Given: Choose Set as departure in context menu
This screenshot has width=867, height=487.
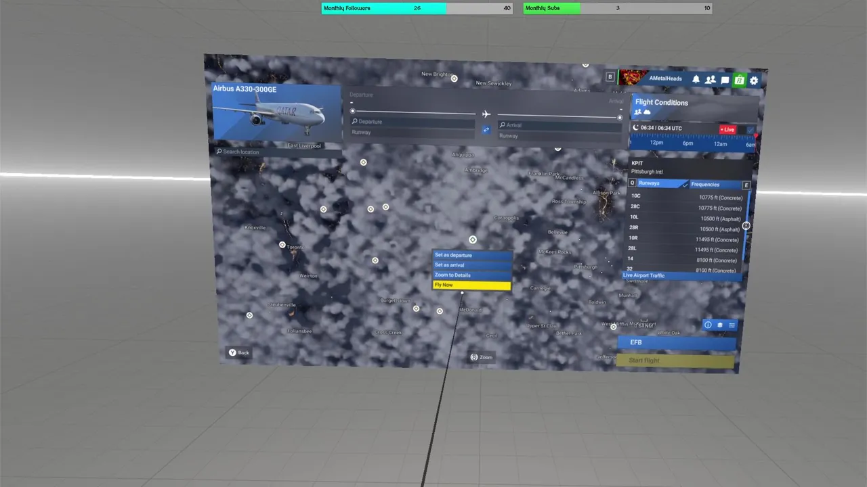Looking at the screenshot, I should (472, 255).
